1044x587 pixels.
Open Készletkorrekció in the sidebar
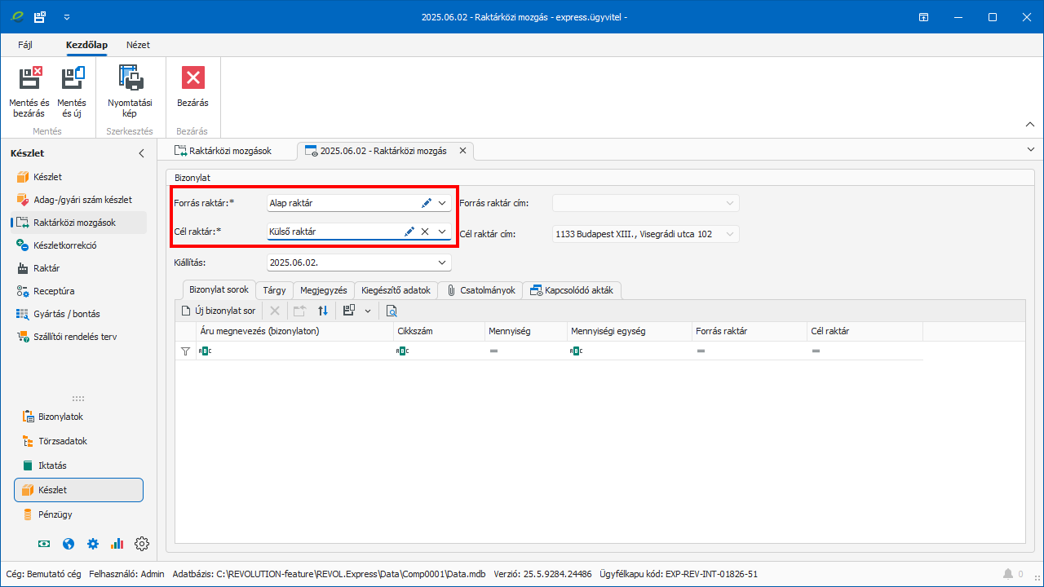click(78, 245)
